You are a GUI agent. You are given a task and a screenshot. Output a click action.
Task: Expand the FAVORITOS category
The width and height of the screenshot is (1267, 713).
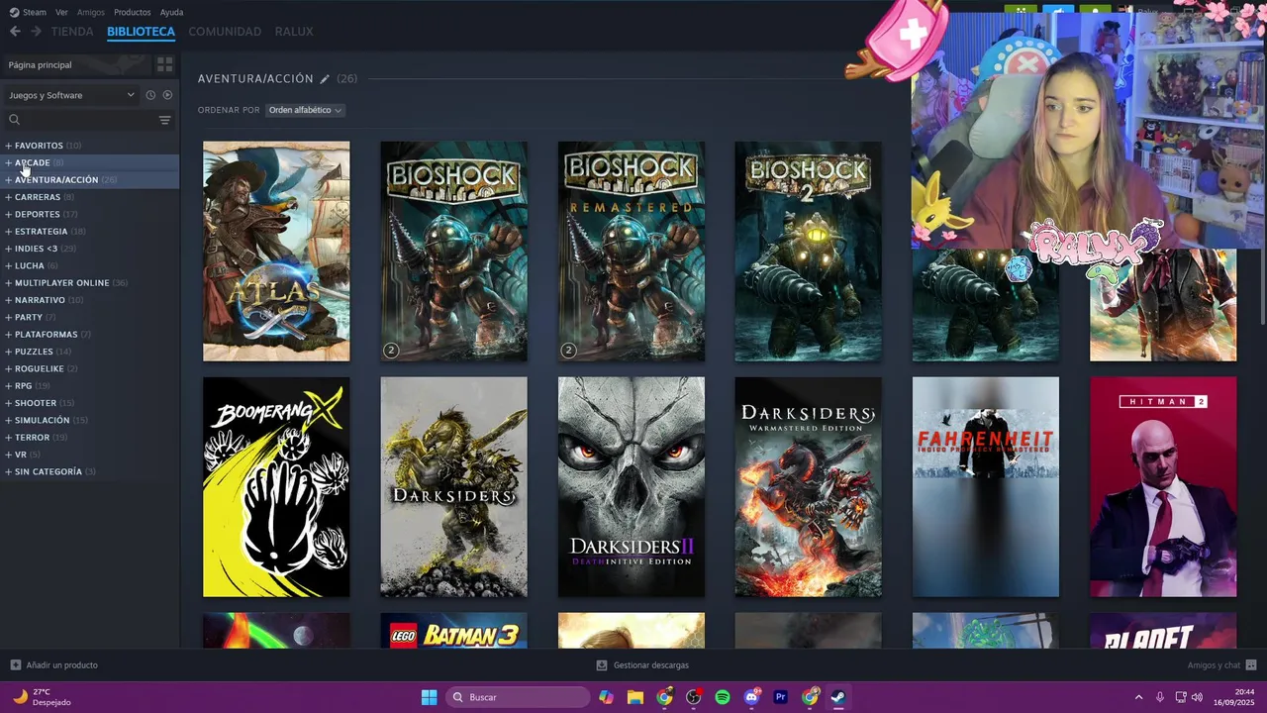[8, 146]
